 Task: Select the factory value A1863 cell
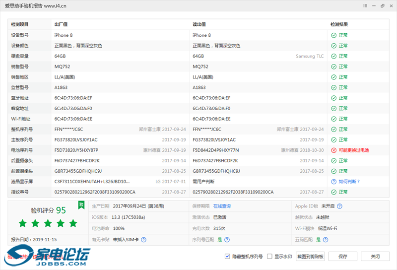click(x=61, y=88)
